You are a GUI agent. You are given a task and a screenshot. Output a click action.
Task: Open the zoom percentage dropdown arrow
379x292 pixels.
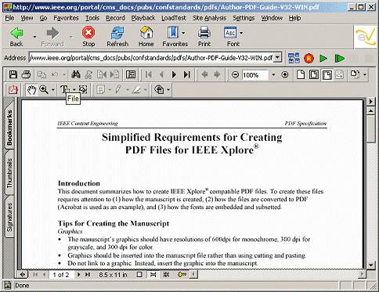tap(273, 75)
